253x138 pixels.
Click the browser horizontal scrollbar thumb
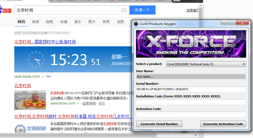[78, 135]
